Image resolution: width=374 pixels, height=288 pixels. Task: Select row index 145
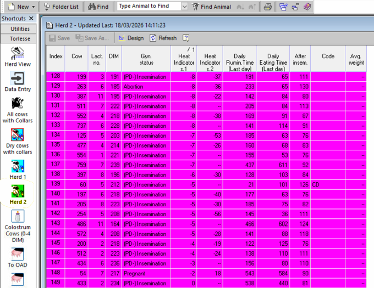click(56, 243)
